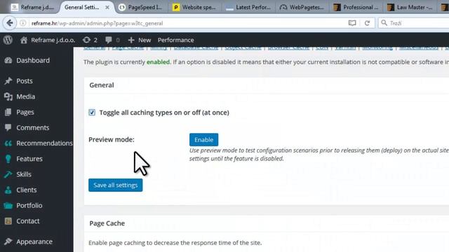Image resolution: width=449 pixels, height=252 pixels.
Task: Click Reframe j.d.o.o. site name link
Action: click(53, 41)
